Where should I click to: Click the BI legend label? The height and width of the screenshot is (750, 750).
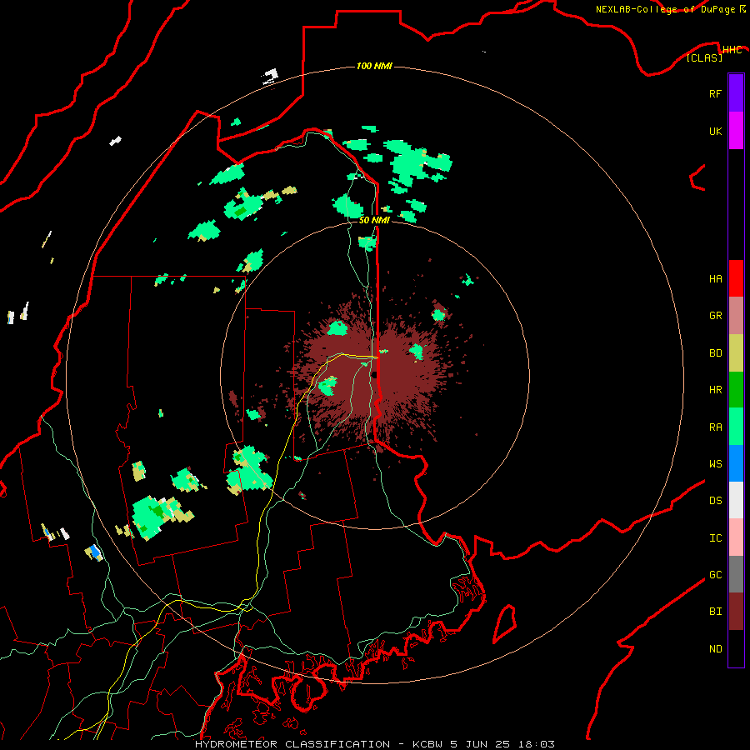coord(715,612)
